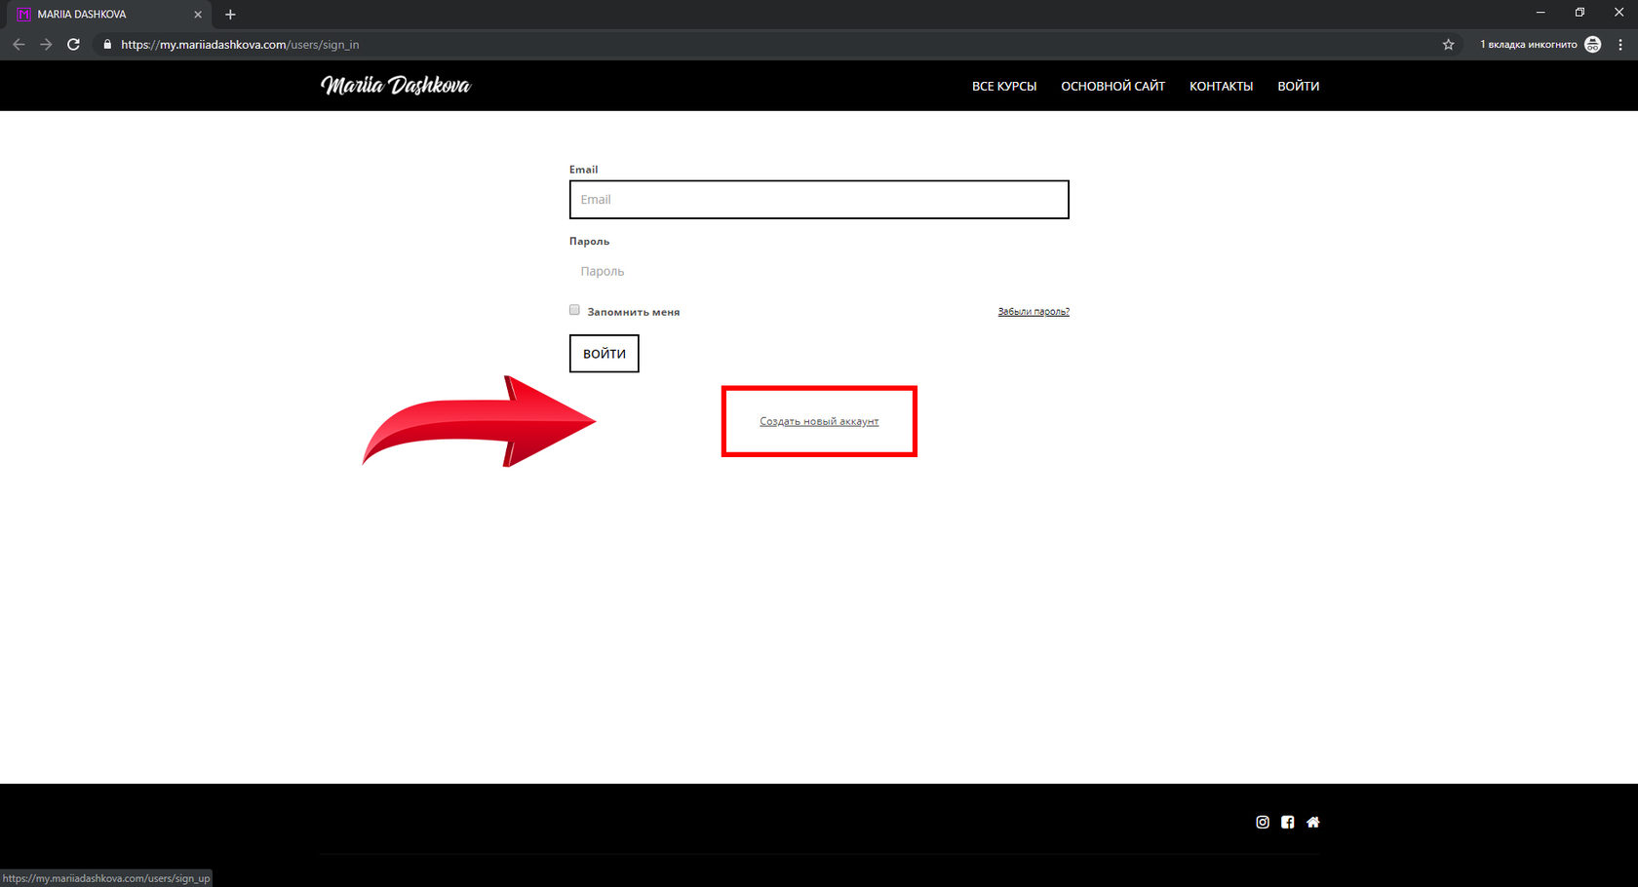Open a new browser tab
Screen dimensions: 1638x887
pos(230,15)
